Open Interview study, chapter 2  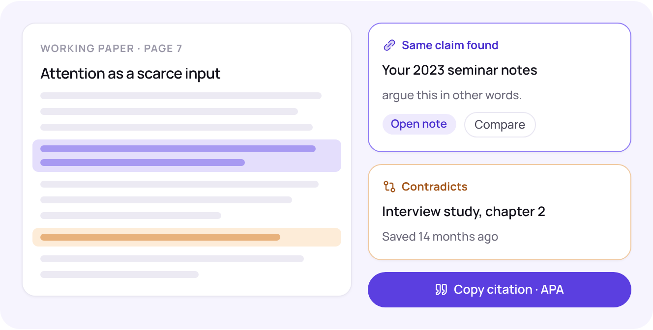(x=464, y=212)
